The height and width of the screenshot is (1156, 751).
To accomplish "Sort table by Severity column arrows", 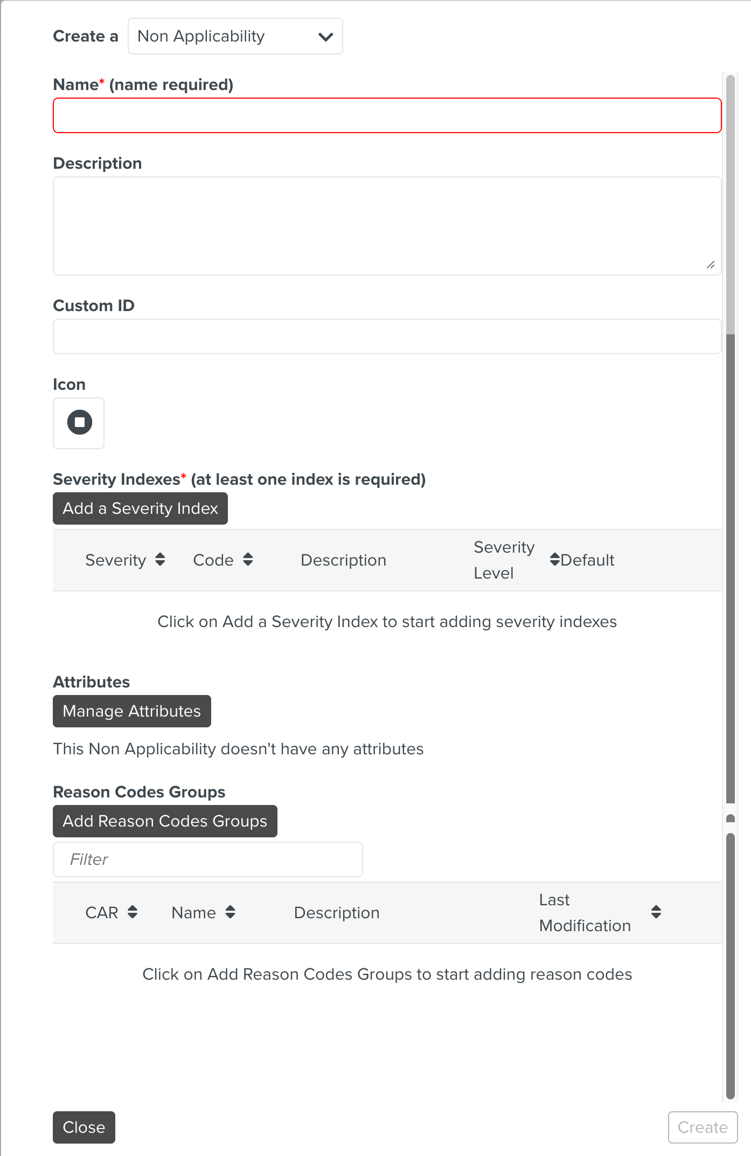I will pos(160,560).
